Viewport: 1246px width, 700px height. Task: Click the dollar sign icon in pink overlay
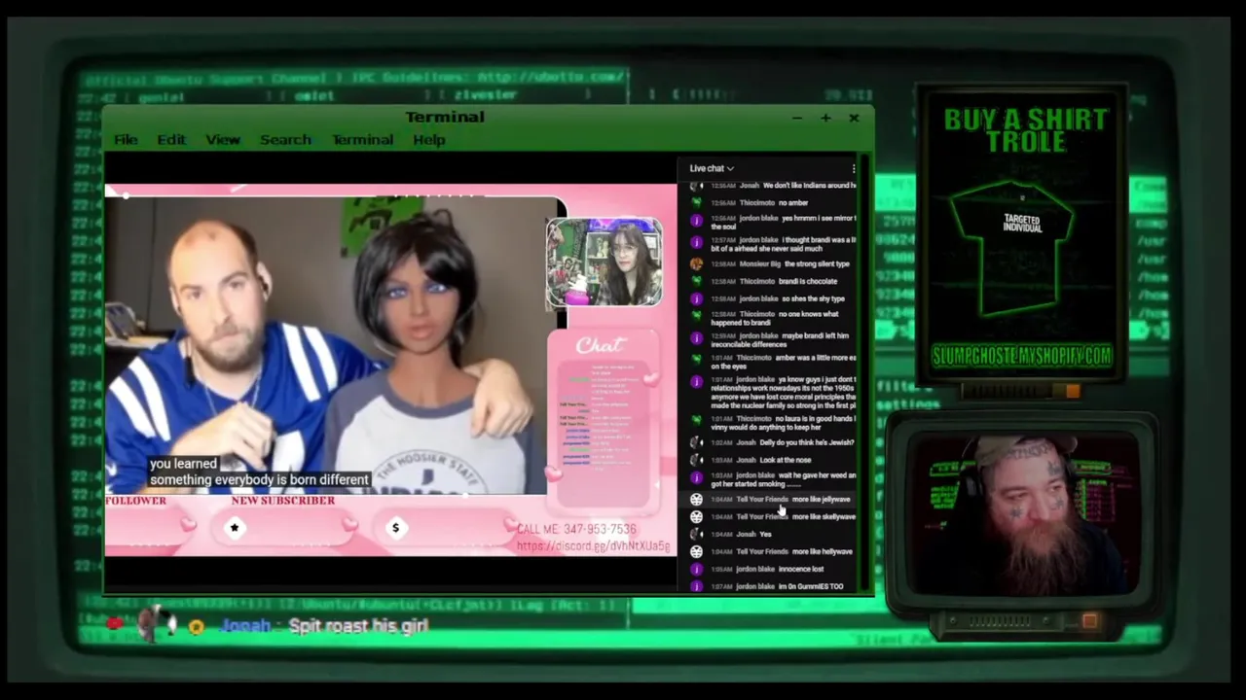(395, 527)
